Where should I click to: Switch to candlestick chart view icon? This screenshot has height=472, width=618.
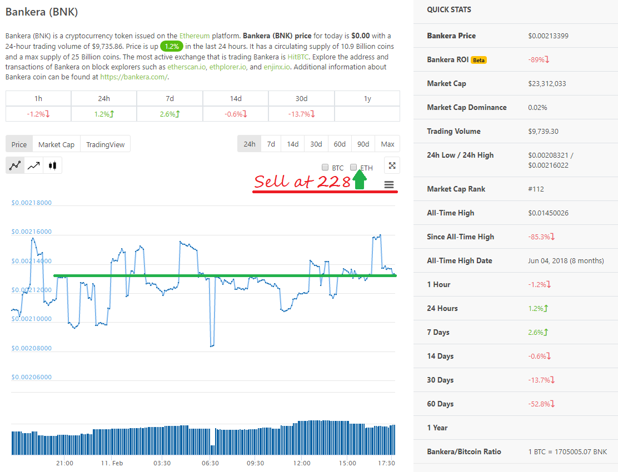(52, 165)
